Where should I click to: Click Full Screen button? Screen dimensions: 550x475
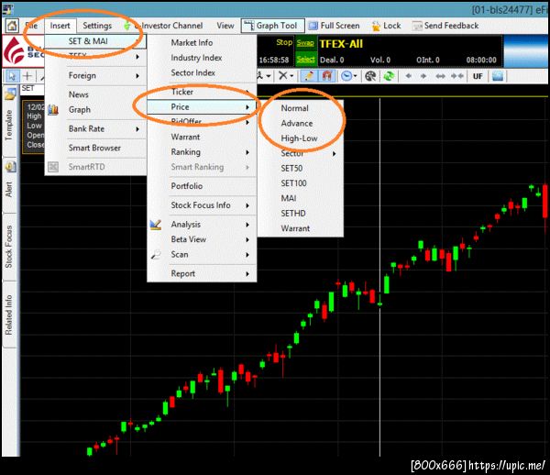point(335,26)
